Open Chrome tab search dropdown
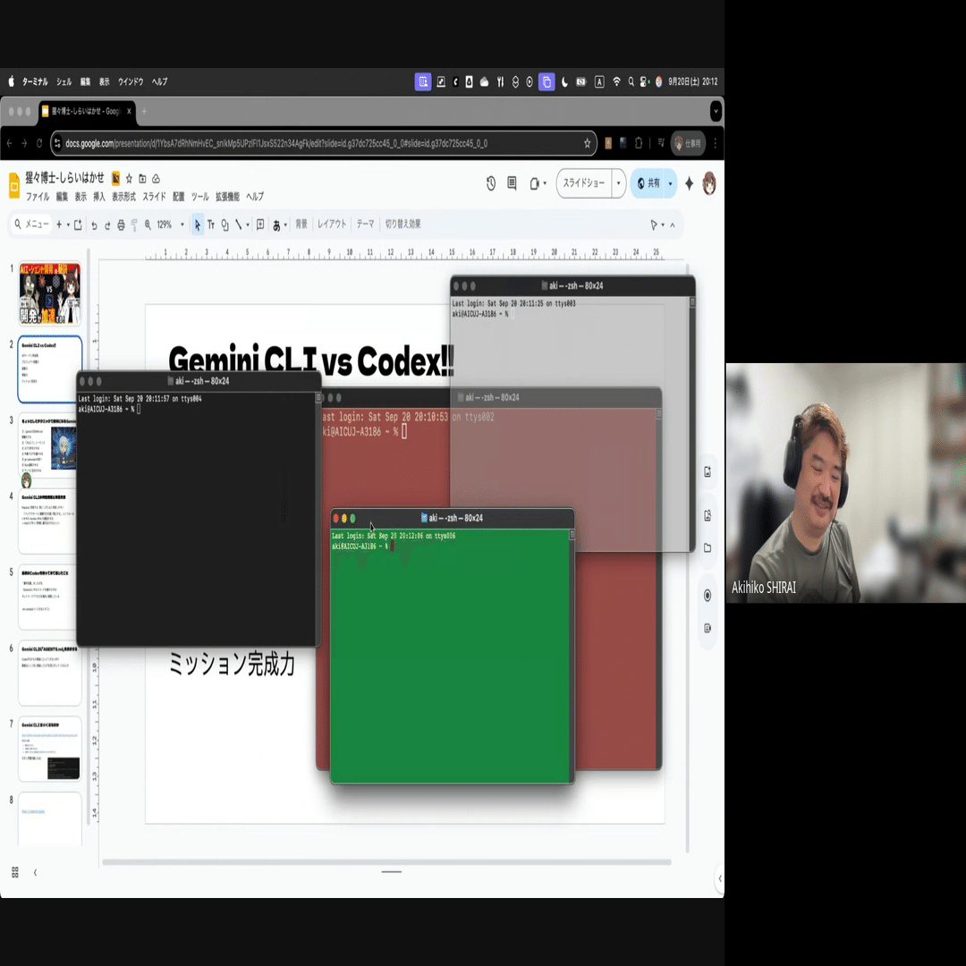Image resolution: width=966 pixels, height=966 pixels. [716, 112]
